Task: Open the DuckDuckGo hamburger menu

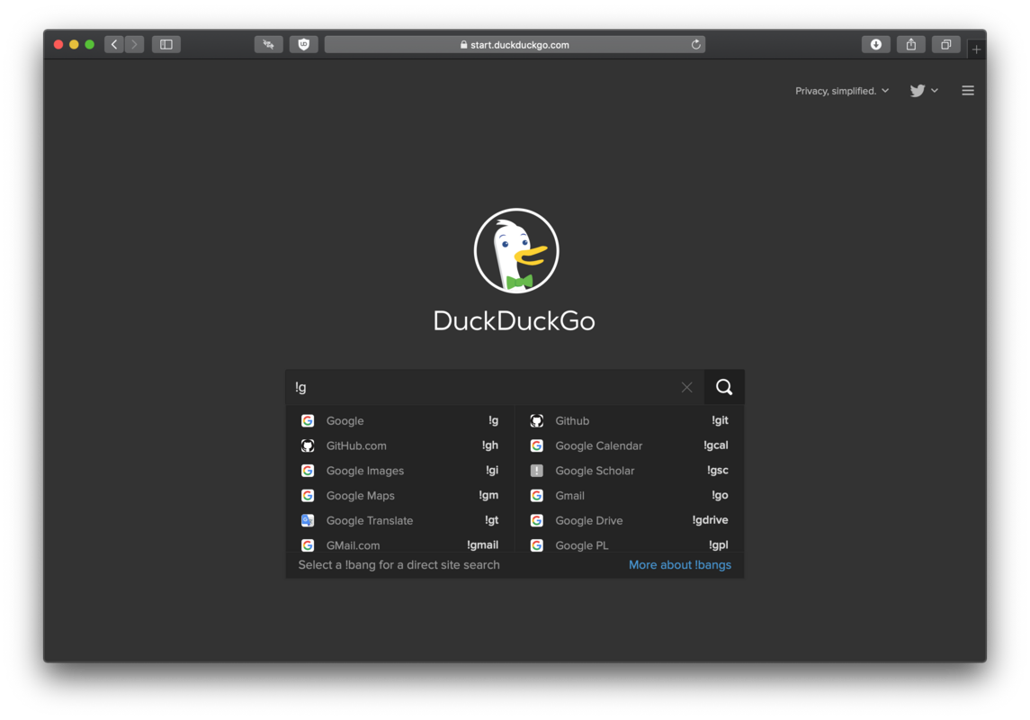Action: [x=968, y=91]
